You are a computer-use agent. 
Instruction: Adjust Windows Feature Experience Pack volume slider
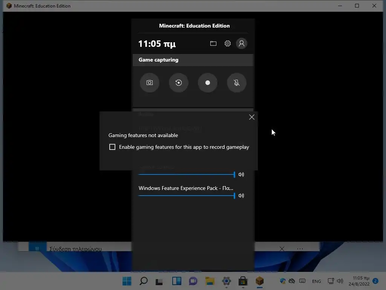click(187, 196)
